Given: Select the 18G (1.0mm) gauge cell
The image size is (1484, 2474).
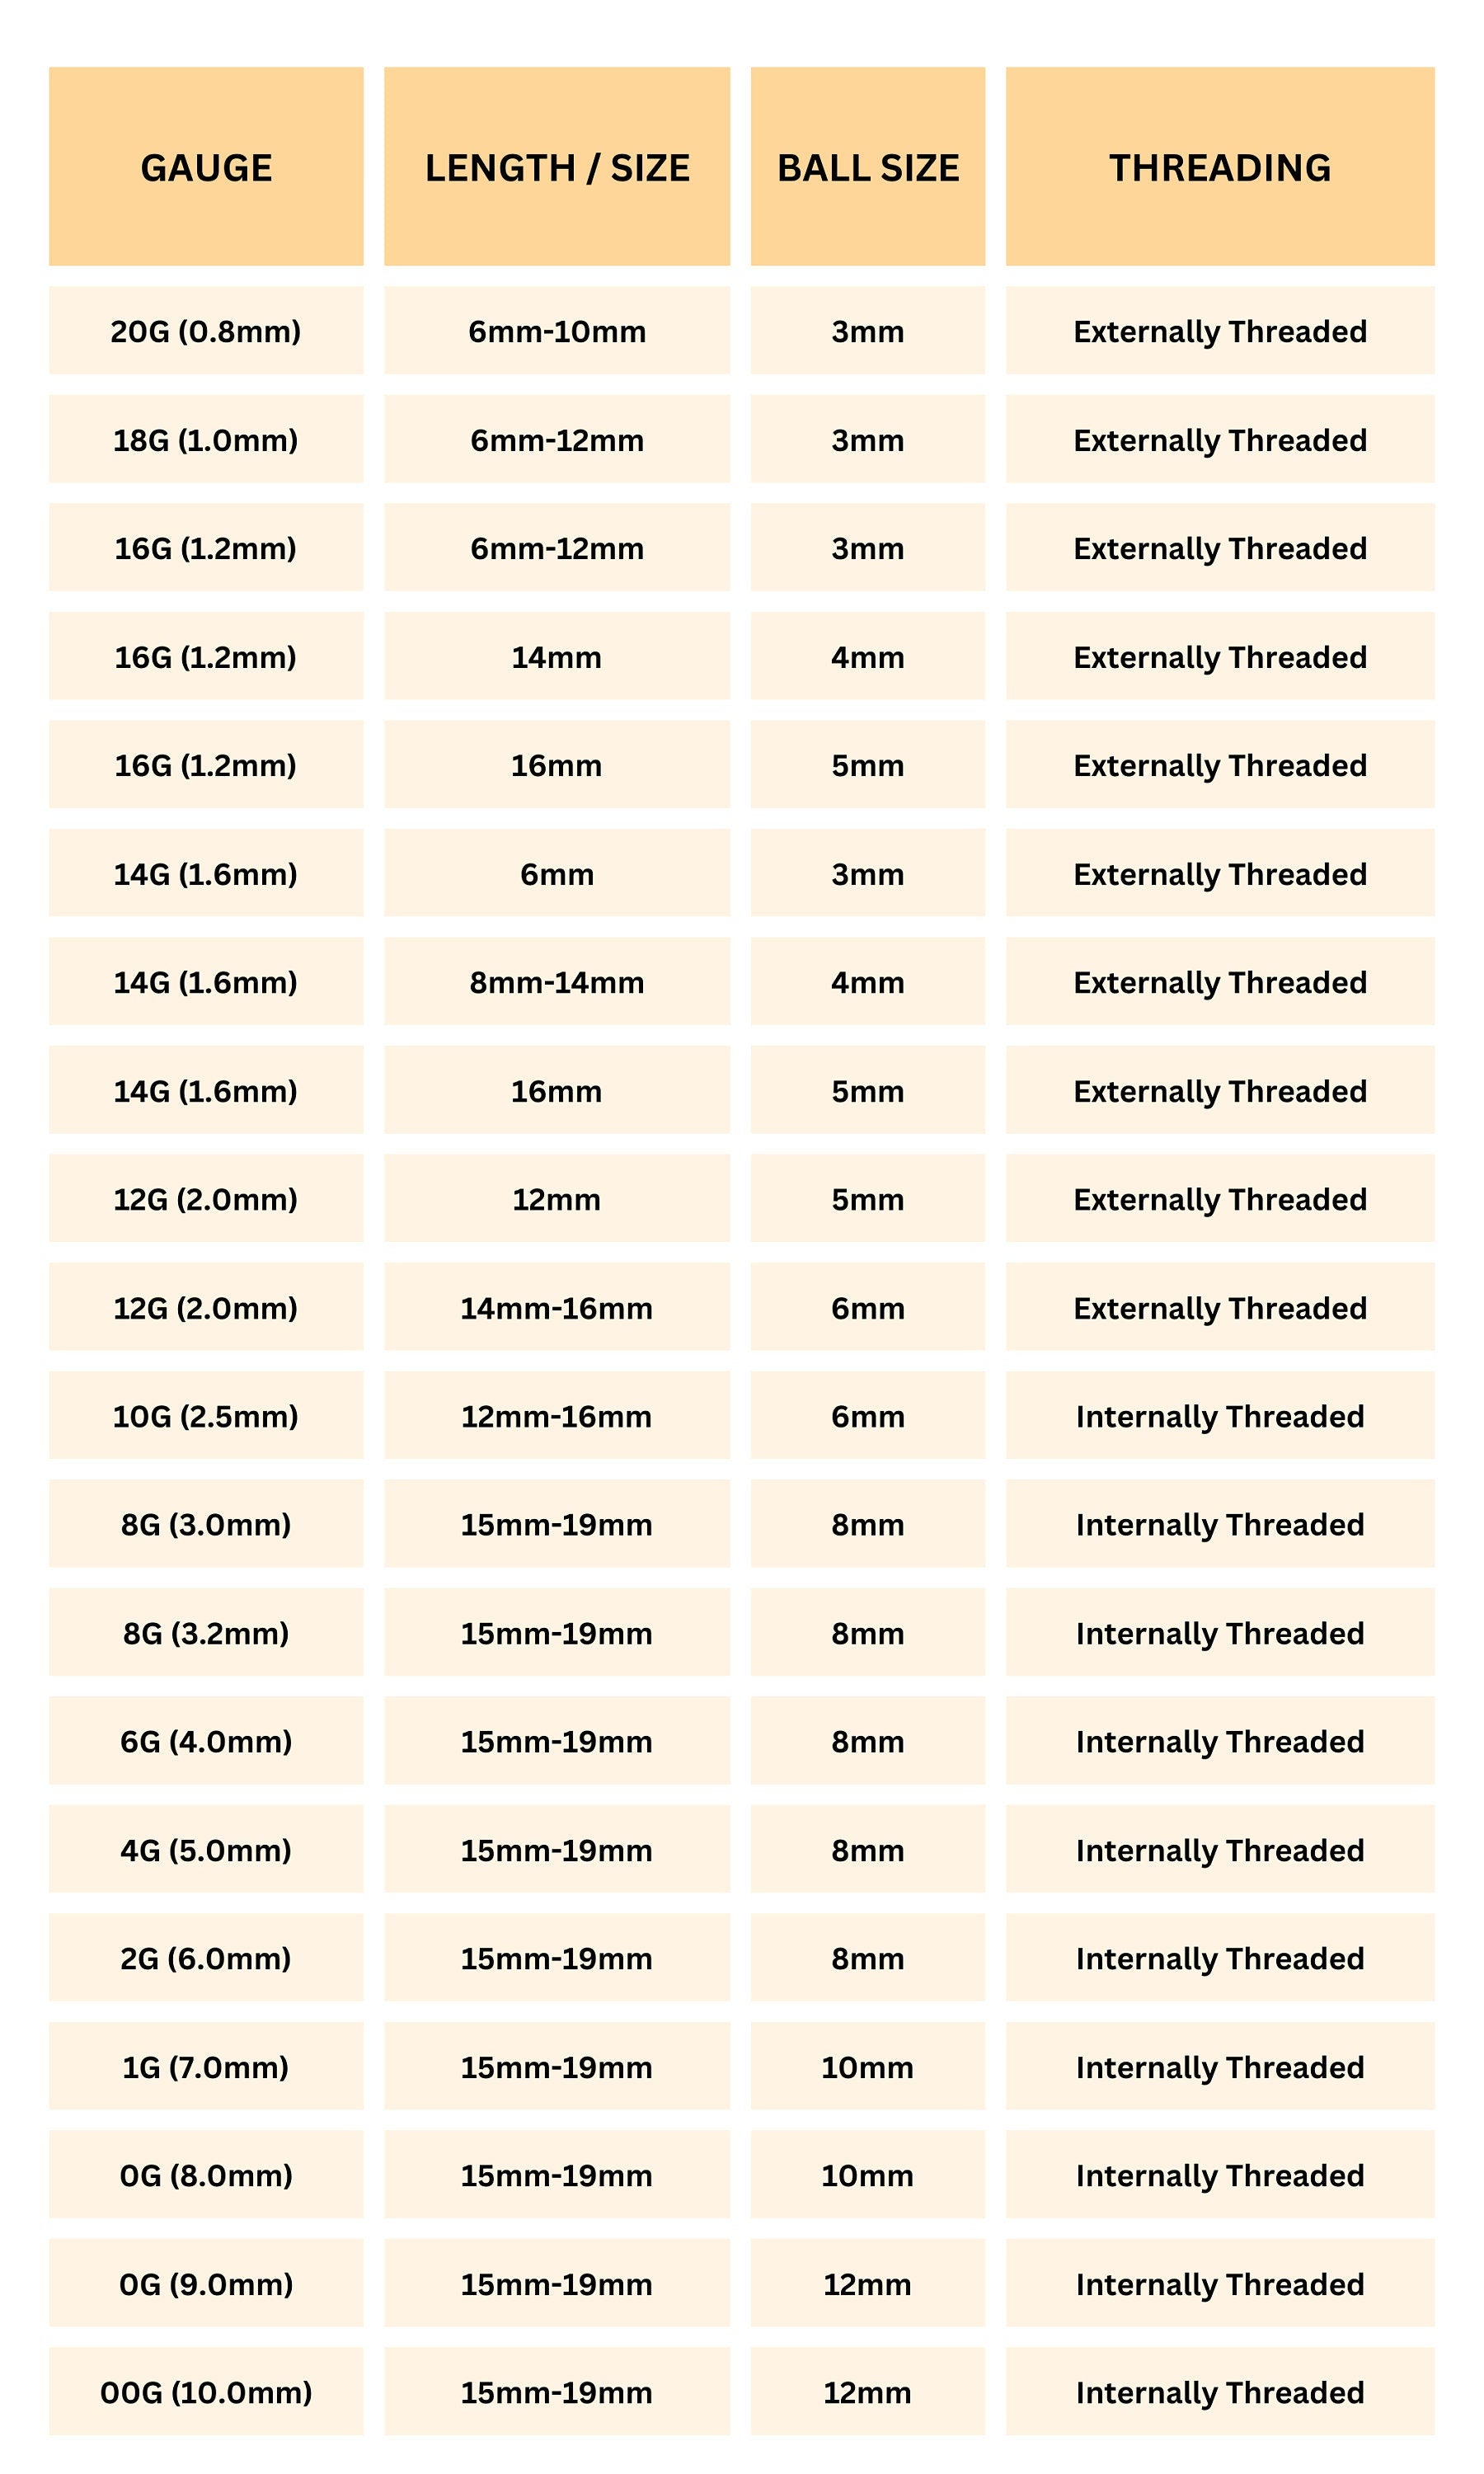Looking at the screenshot, I should [206, 440].
